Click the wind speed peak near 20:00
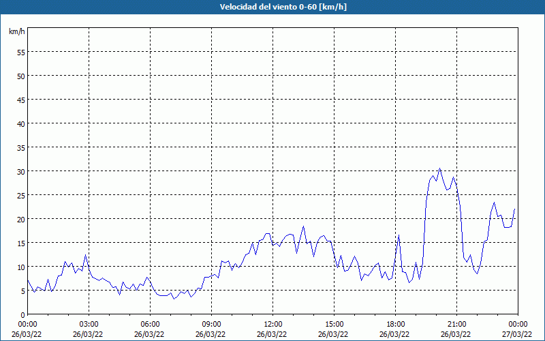This screenshot has height=341, width=545. point(439,168)
